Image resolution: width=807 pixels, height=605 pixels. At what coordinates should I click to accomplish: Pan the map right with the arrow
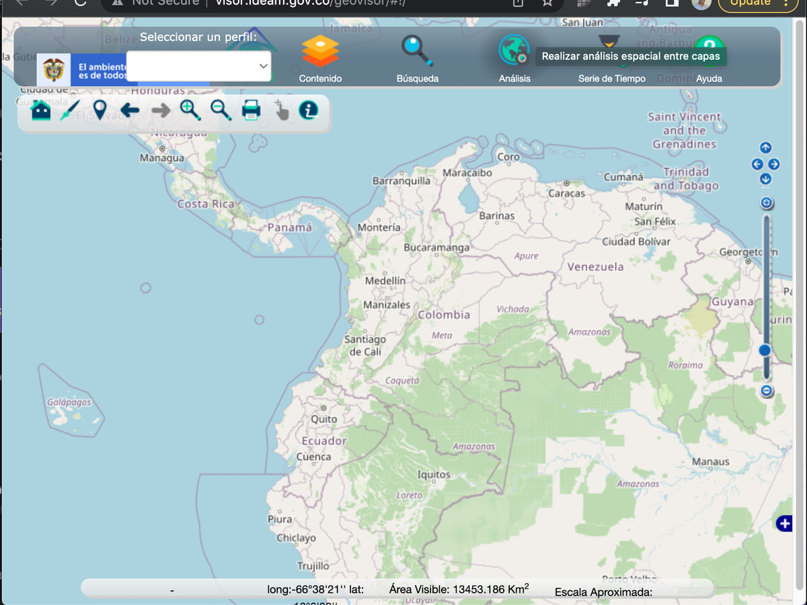(x=774, y=164)
